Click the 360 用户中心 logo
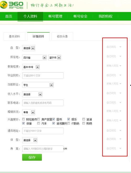This screenshot has height=173, width=131. (12, 5)
